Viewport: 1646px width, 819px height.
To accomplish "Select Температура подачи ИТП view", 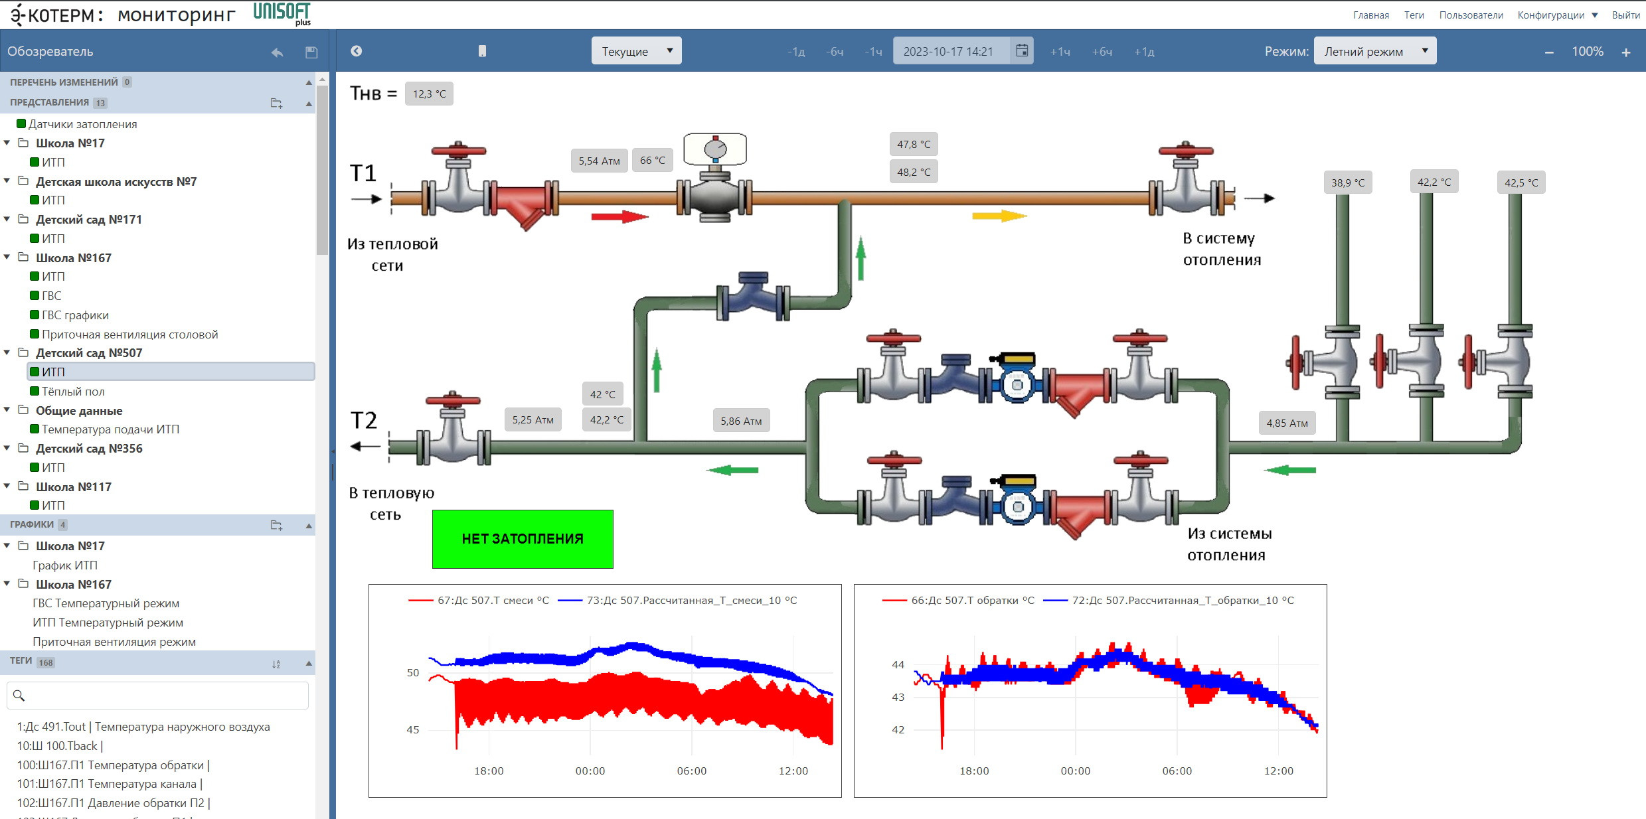I will (x=111, y=429).
